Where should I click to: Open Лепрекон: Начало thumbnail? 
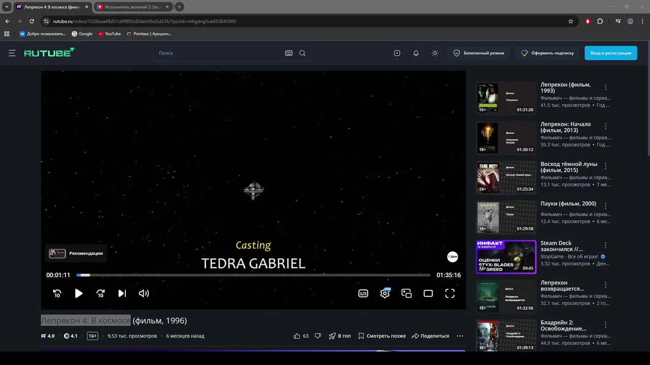point(506,137)
